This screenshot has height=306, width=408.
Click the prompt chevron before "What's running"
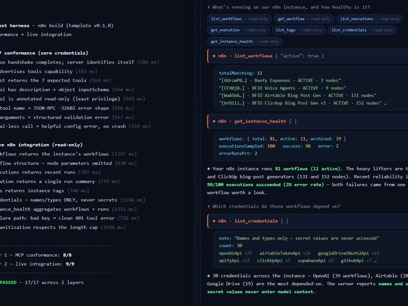click(x=208, y=7)
